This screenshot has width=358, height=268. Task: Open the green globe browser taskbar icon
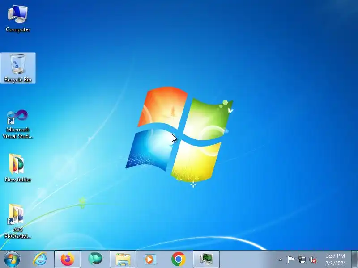(x=95, y=260)
